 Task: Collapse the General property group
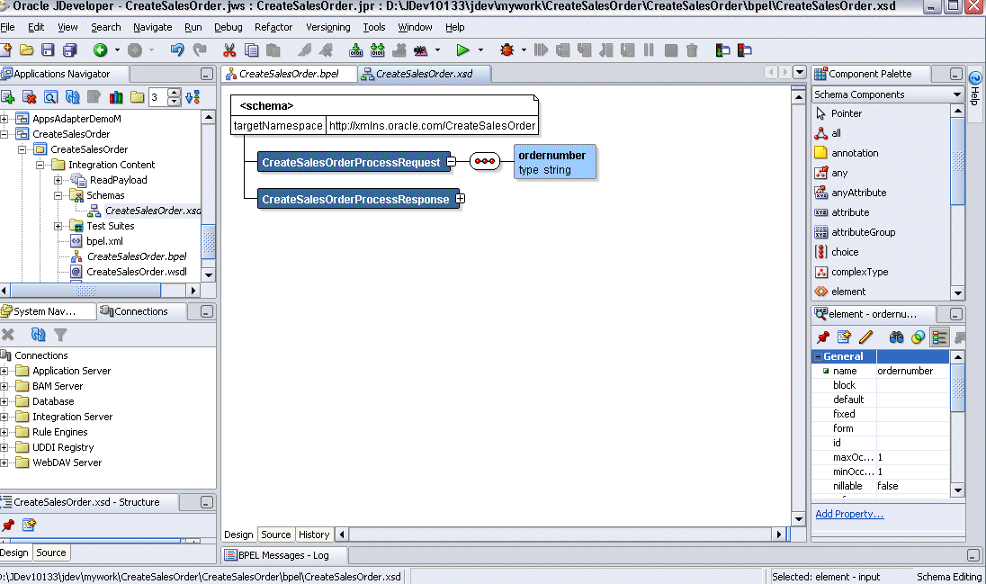click(x=818, y=356)
